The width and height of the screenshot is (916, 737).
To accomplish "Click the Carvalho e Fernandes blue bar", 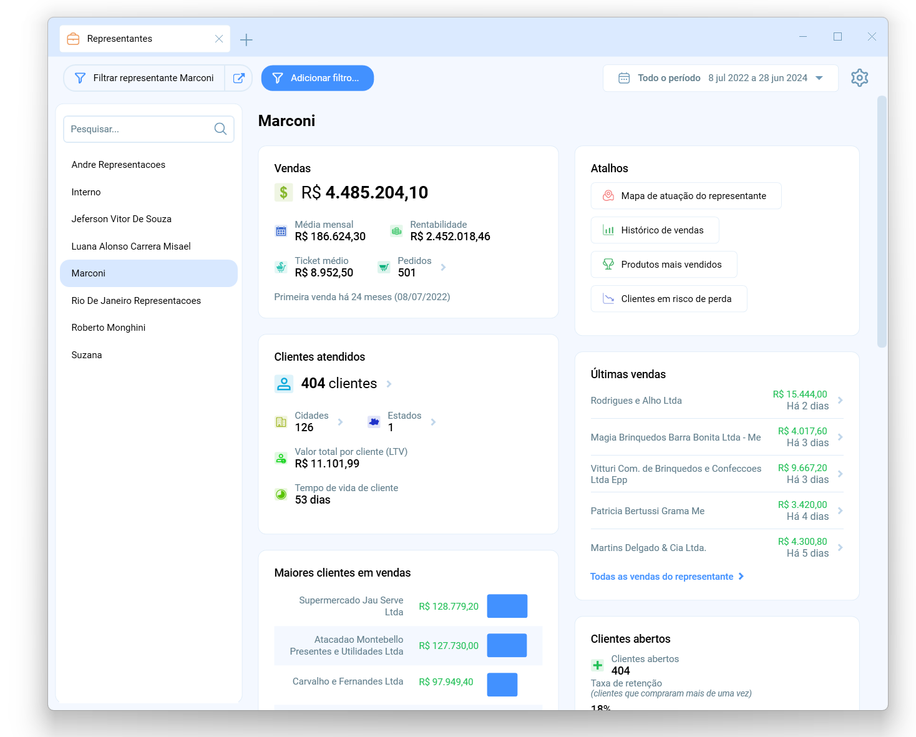I will click(502, 685).
